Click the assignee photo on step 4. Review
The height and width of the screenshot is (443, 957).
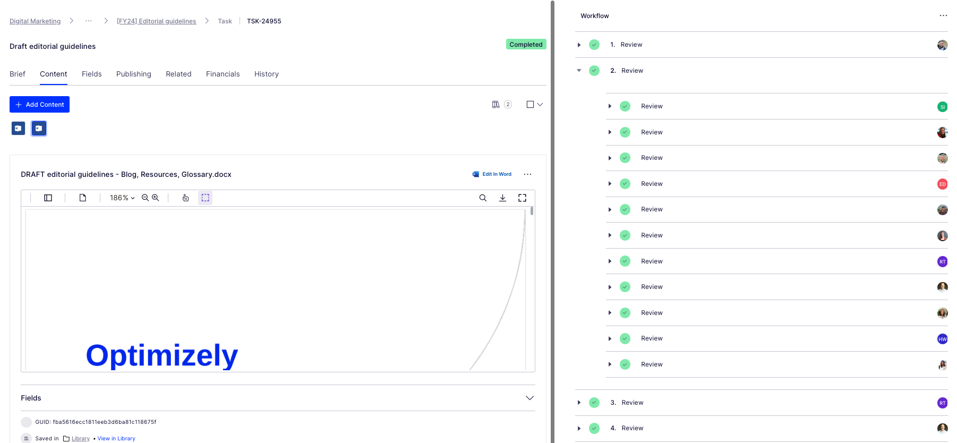point(942,429)
